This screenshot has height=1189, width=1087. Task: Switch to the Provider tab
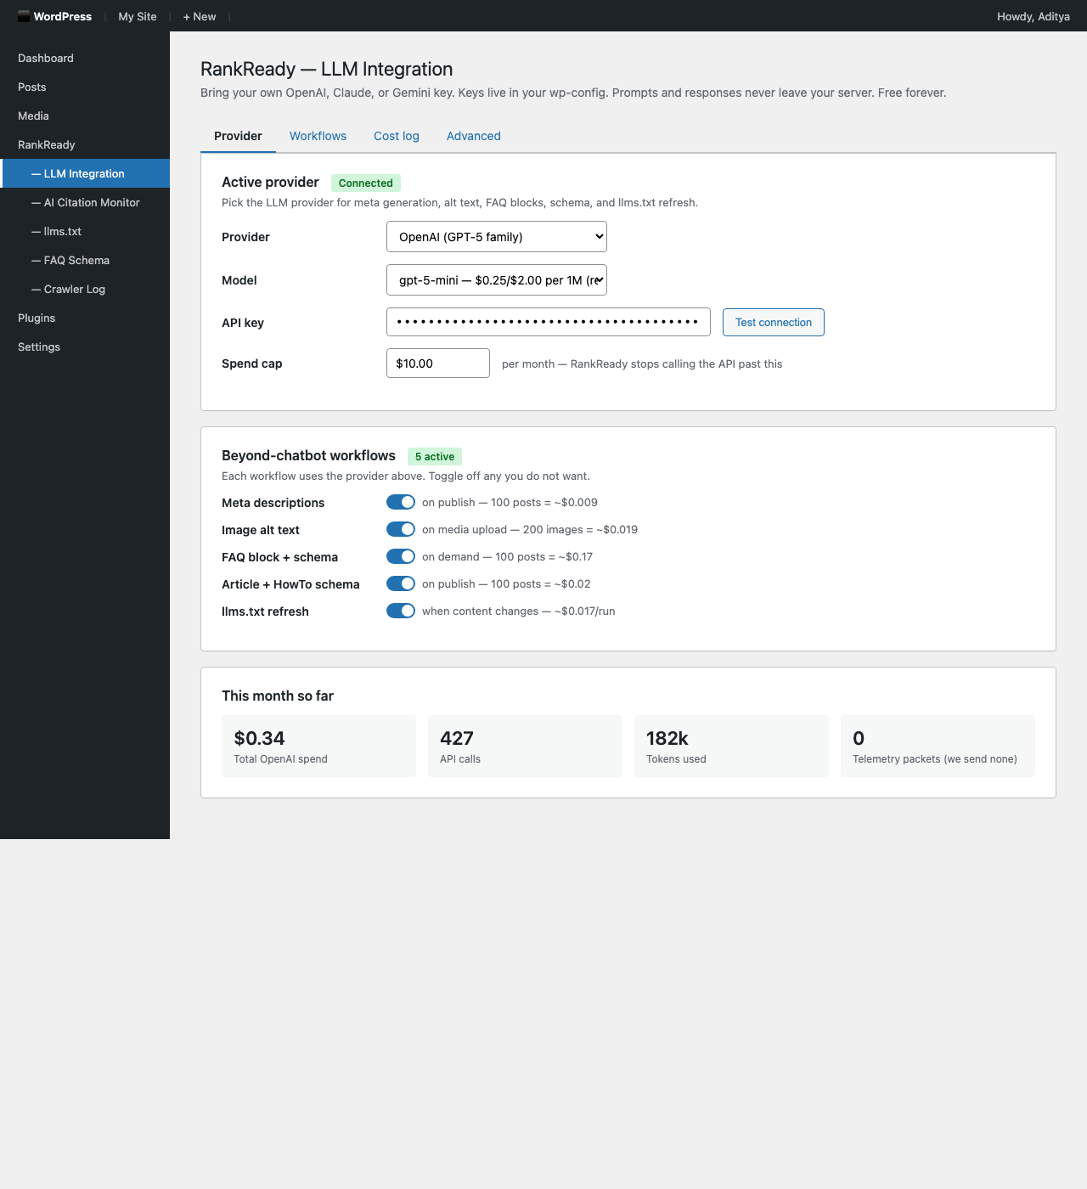(238, 136)
